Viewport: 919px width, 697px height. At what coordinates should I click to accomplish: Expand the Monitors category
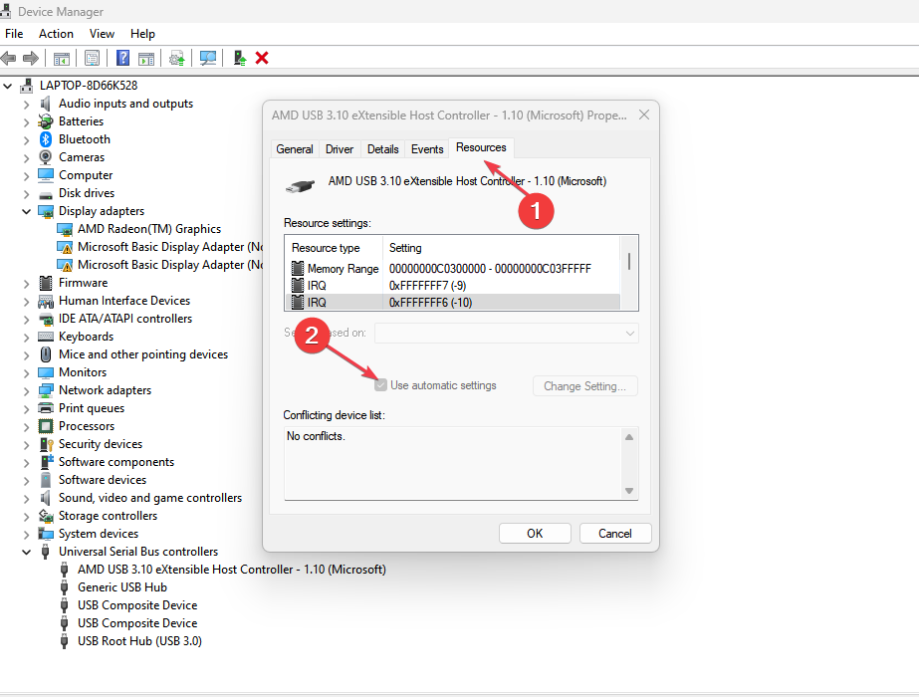click(26, 372)
